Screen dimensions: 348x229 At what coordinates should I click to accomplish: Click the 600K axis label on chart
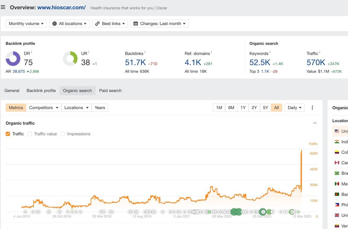pyautogui.click(x=314, y=153)
